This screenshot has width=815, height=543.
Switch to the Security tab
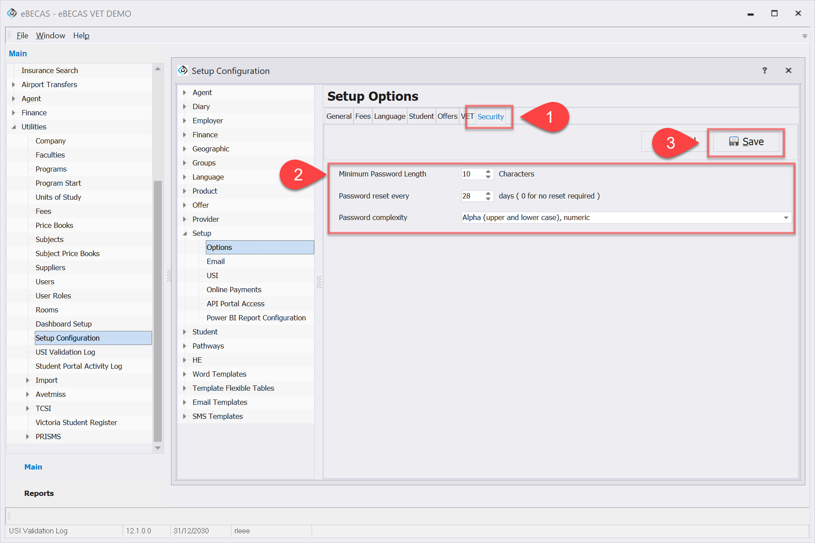490,117
